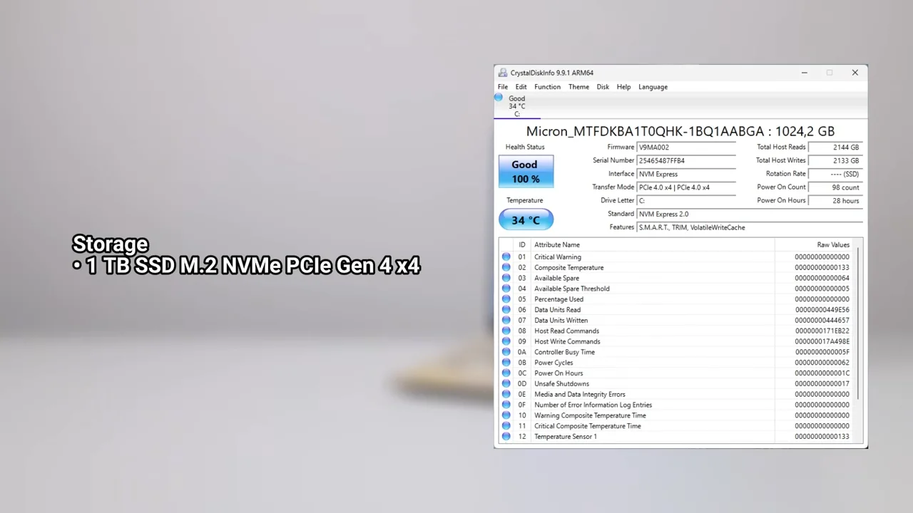Click the Standard field NVM Express 2.0

[750, 214]
